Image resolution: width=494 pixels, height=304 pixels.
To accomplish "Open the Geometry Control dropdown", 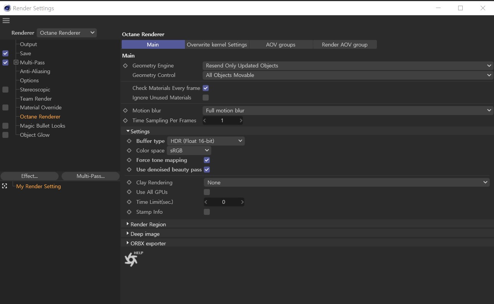I will [x=348, y=75].
